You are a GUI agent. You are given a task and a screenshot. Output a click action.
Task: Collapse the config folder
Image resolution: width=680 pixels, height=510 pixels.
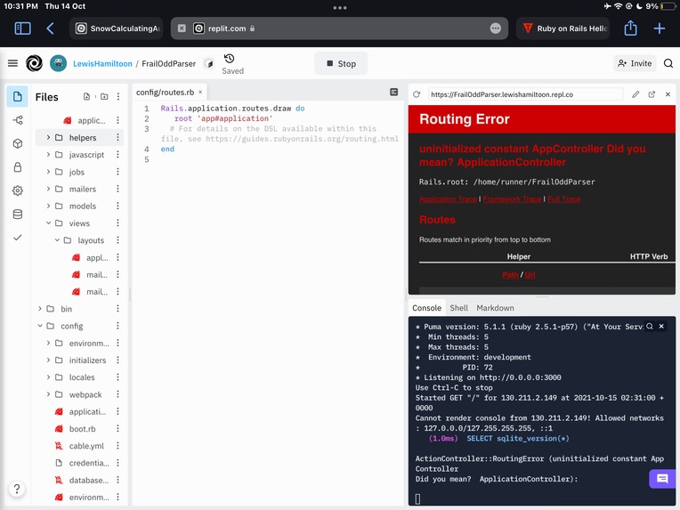tap(40, 326)
